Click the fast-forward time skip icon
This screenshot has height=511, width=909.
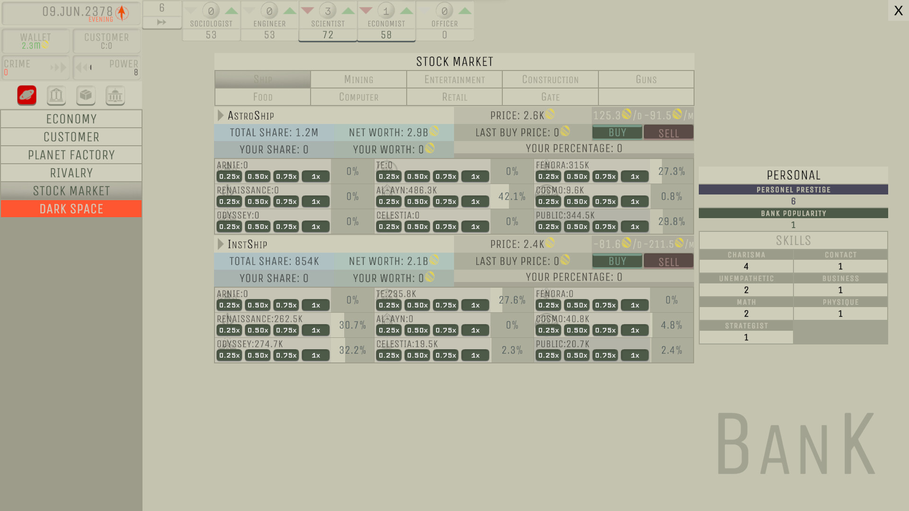(x=161, y=22)
